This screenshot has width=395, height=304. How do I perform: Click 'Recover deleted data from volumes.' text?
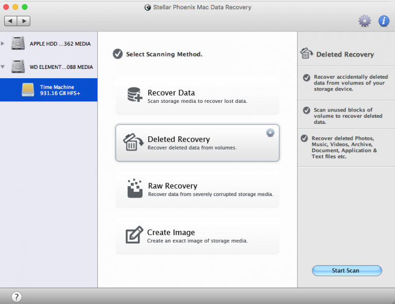tap(192, 148)
